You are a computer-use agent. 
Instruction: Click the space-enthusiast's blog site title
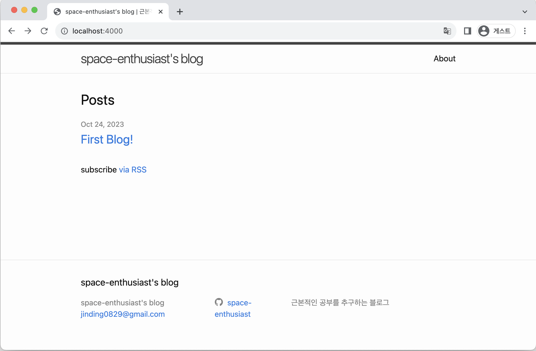click(x=142, y=59)
